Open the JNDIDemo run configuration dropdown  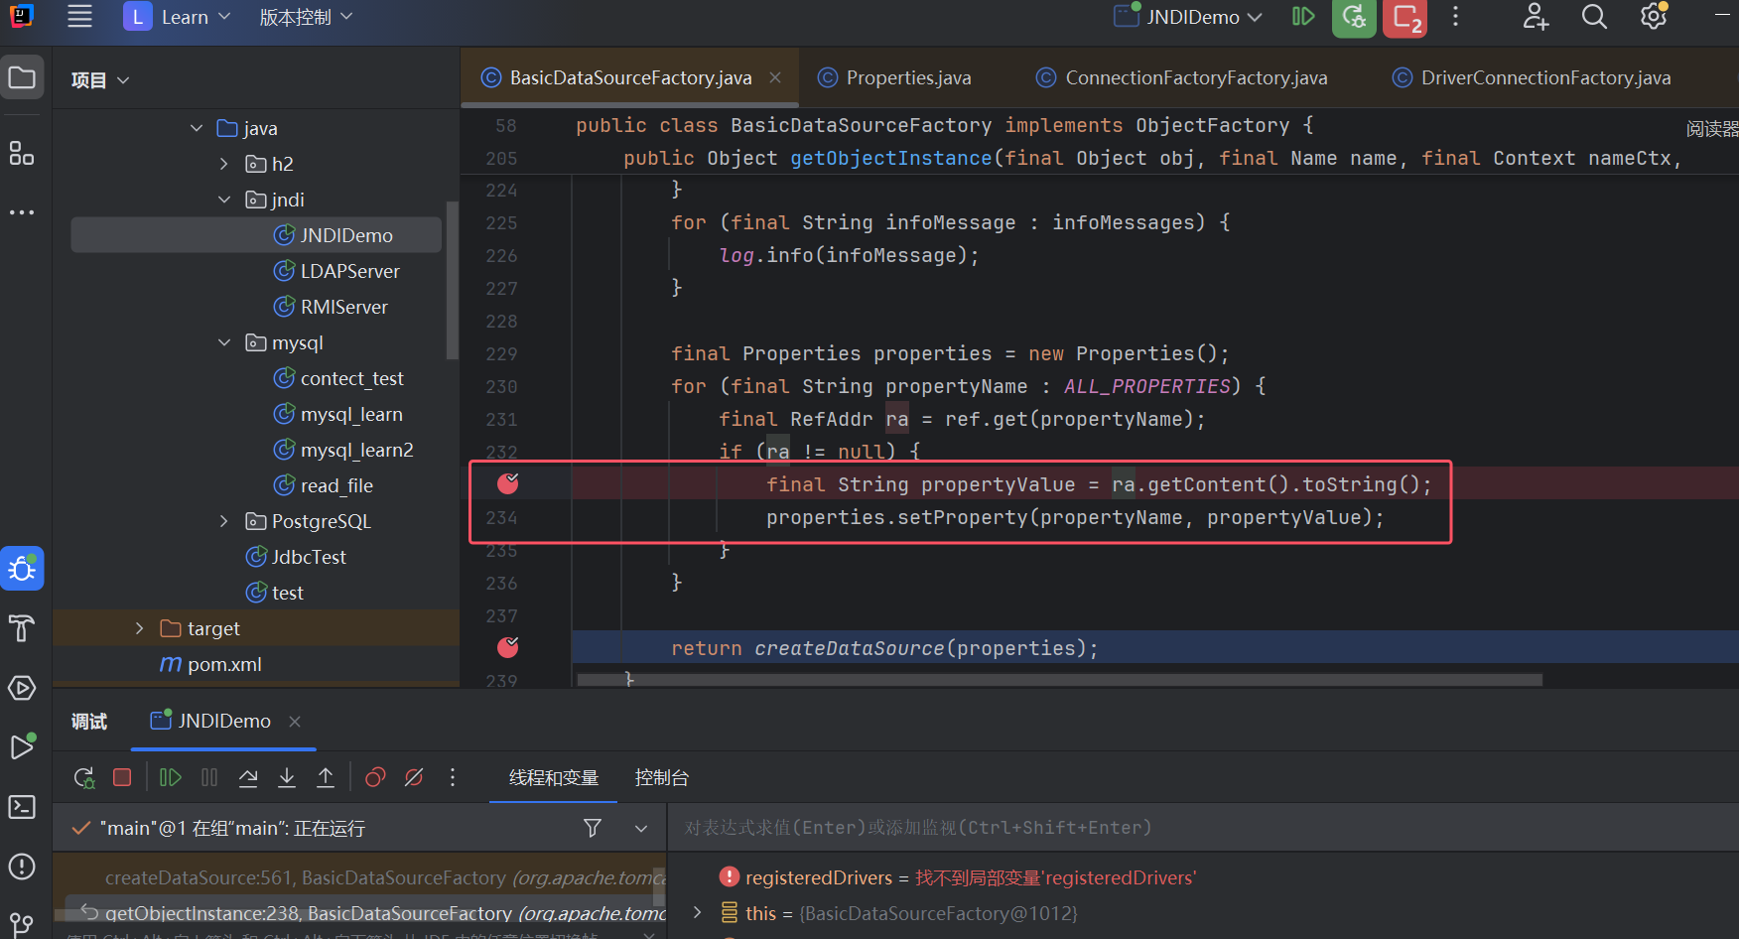1189,17
